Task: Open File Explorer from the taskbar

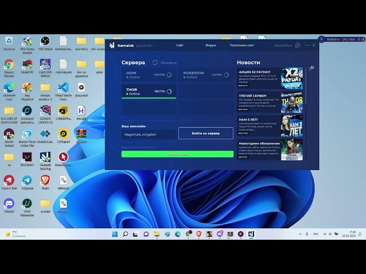Action: (x=157, y=234)
